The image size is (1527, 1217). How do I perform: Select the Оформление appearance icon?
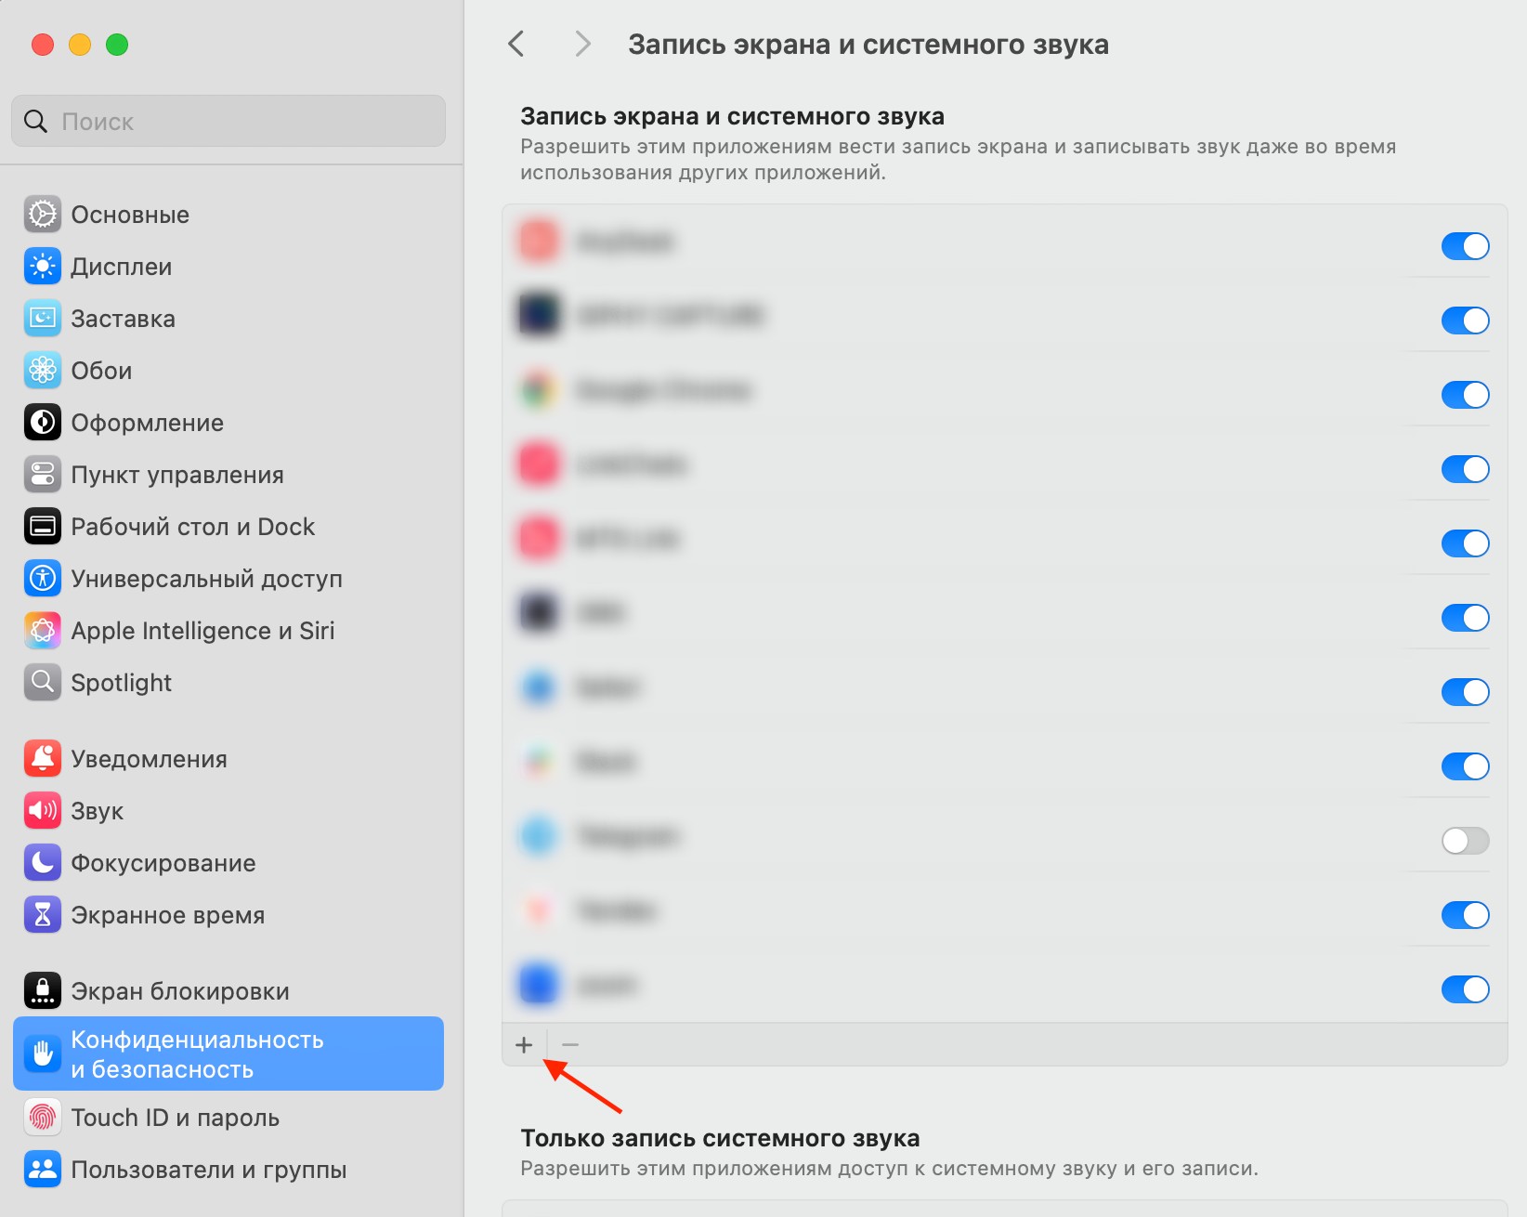click(43, 423)
